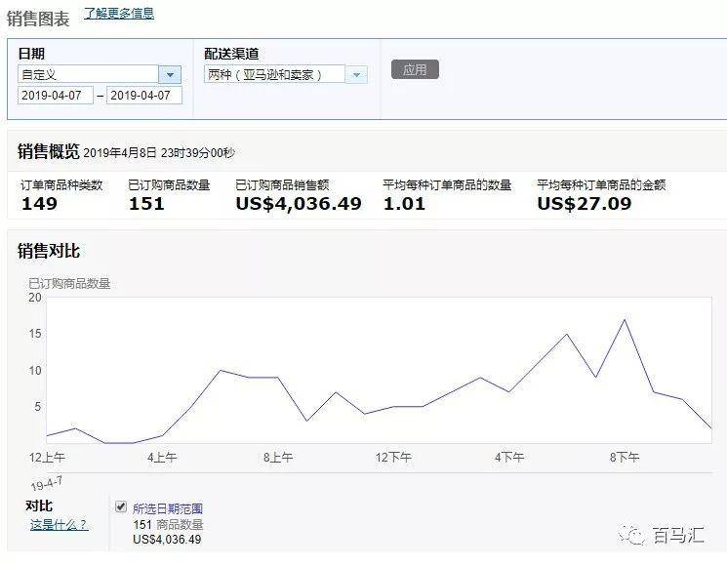
Task: Open the 了解更多信息 link
Action: (118, 14)
